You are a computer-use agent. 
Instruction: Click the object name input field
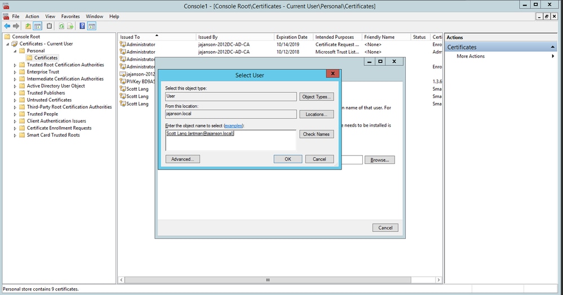pos(230,140)
